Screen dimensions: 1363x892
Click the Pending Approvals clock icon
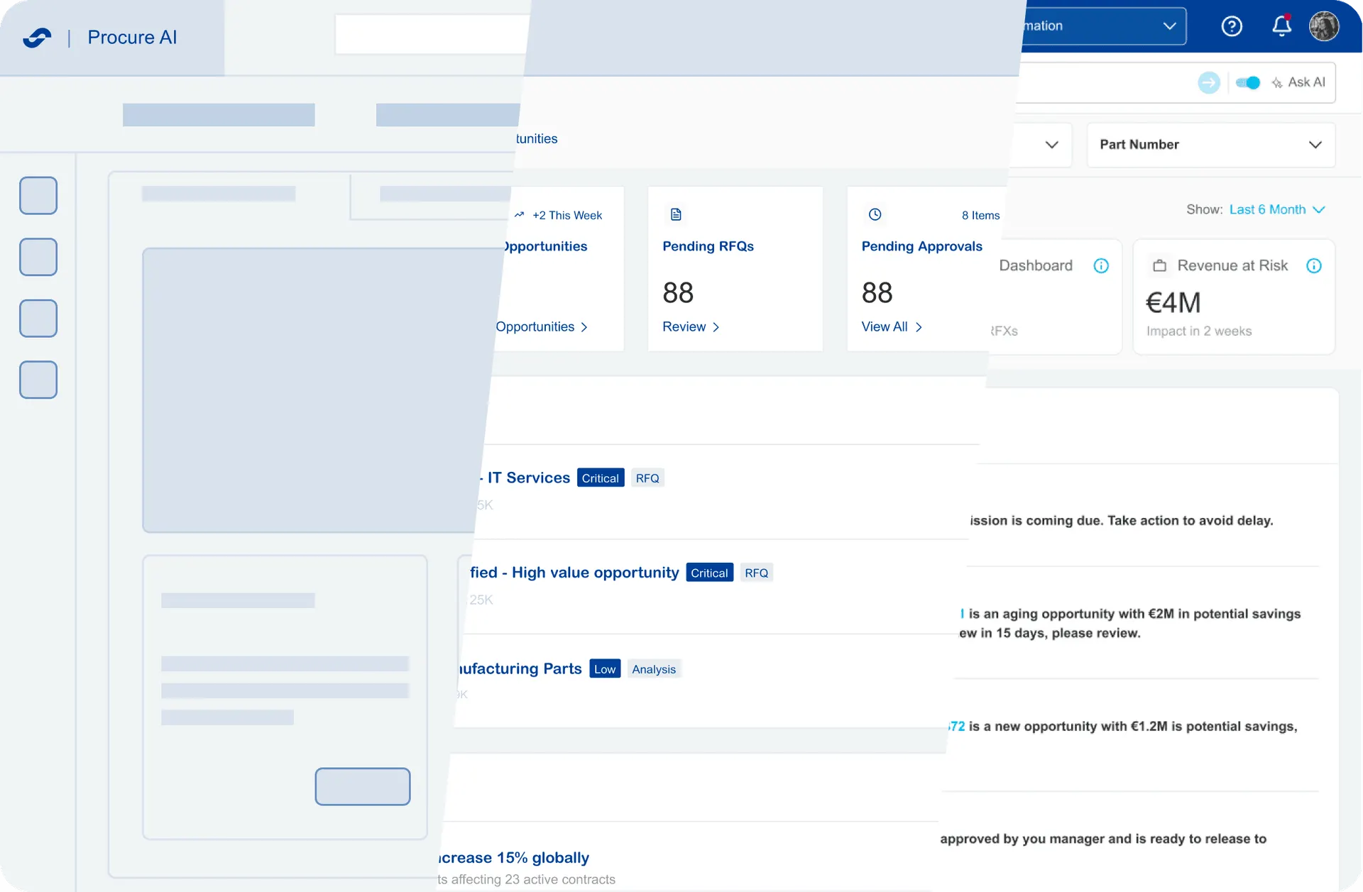(x=875, y=214)
